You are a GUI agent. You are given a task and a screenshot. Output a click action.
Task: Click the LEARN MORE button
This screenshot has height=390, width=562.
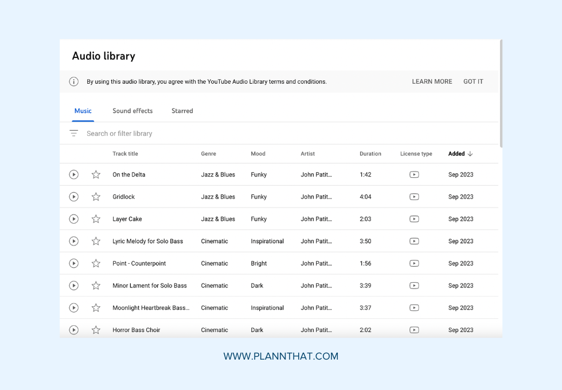point(432,81)
